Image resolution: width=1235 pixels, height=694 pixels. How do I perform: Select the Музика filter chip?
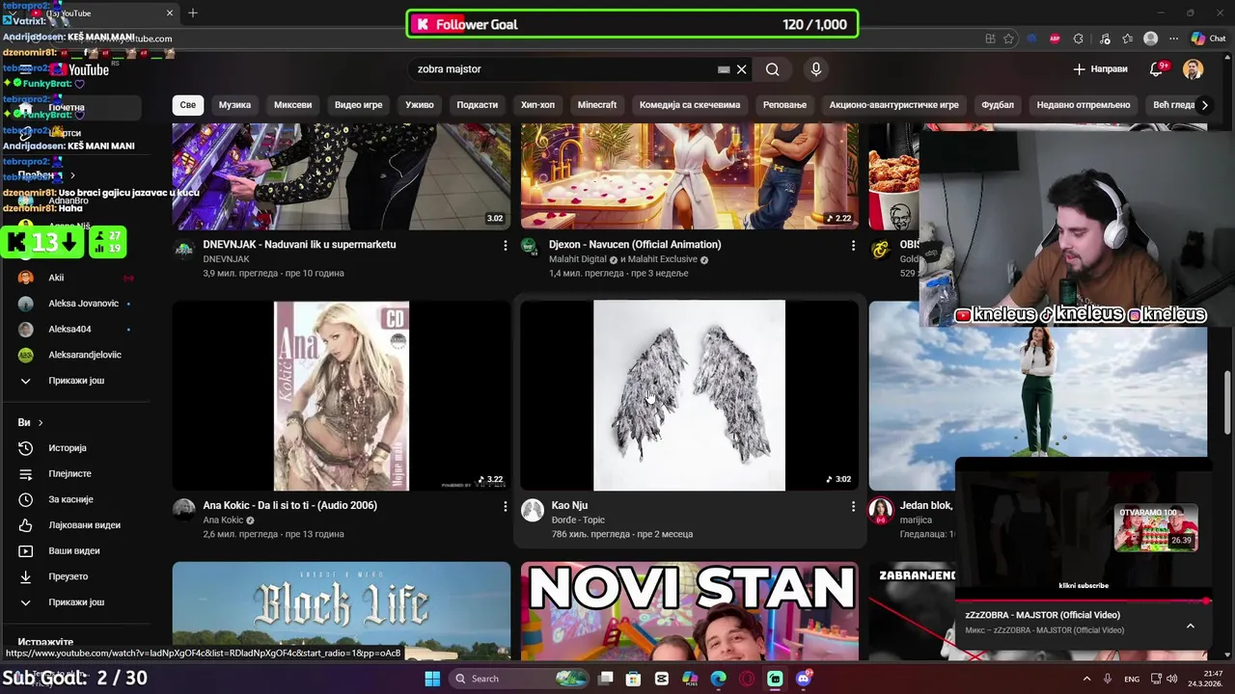234,105
